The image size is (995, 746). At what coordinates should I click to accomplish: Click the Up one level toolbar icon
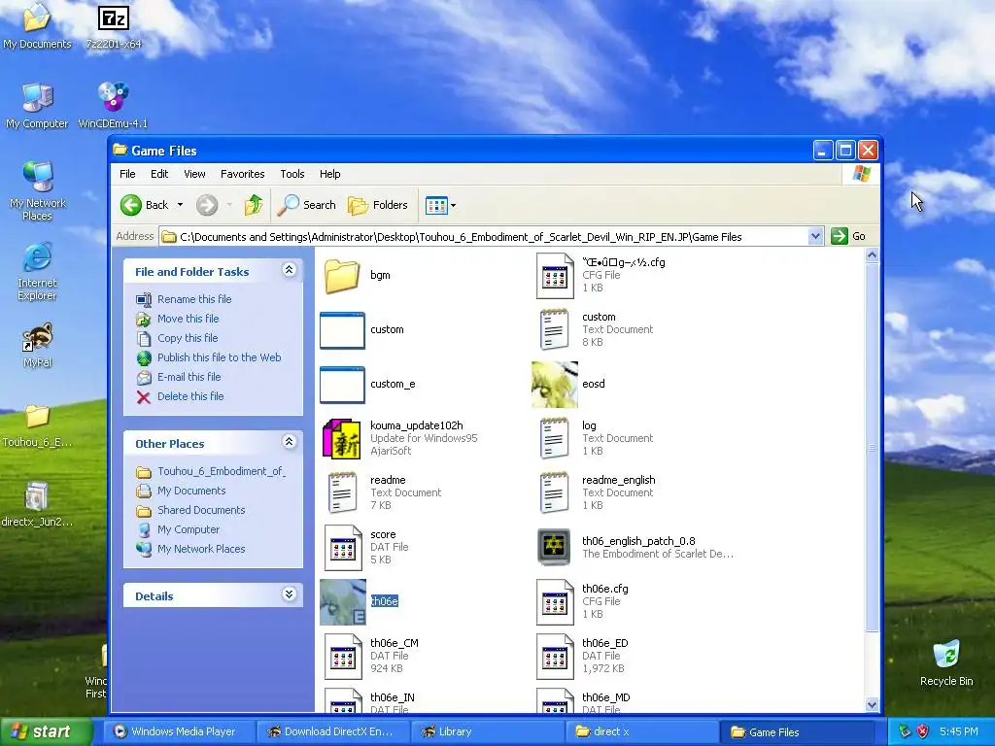click(254, 205)
